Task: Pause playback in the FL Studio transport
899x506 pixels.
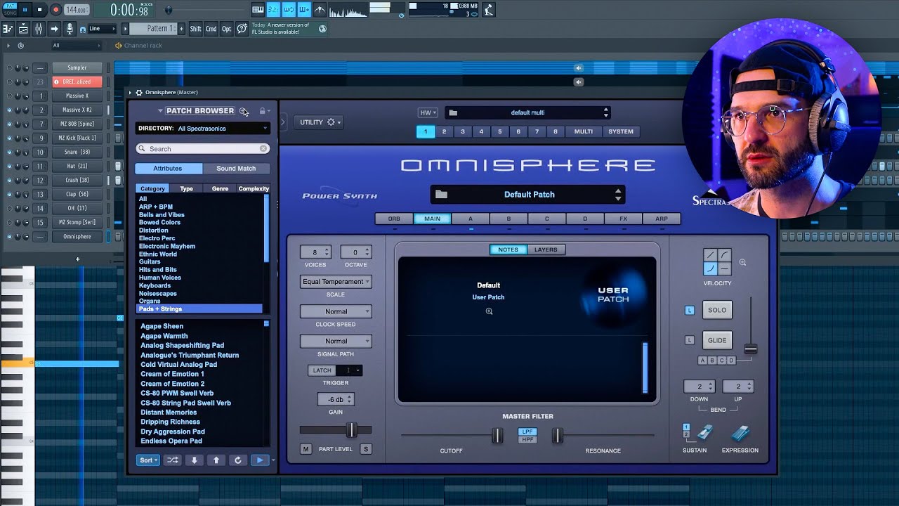Action: coord(25,10)
